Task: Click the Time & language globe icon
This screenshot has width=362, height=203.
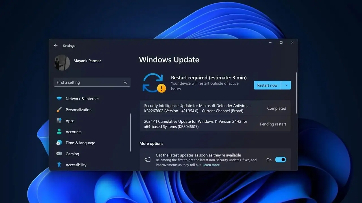Action: [x=59, y=143]
